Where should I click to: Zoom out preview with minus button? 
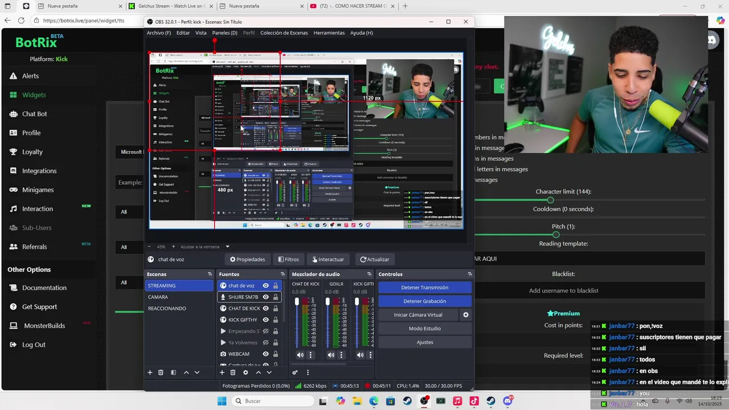point(149,247)
